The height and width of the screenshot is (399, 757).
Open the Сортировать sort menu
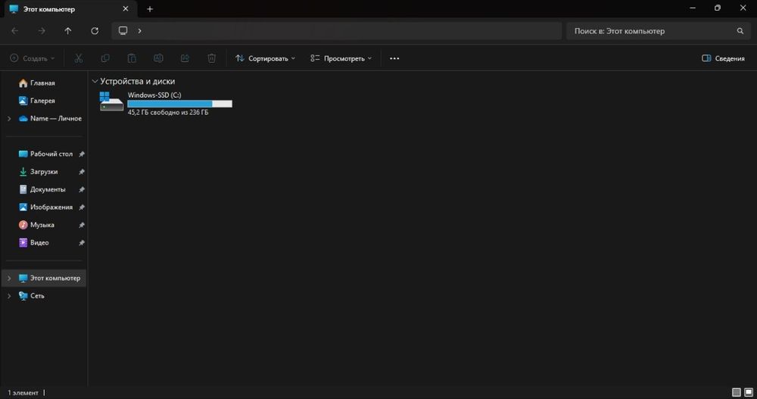[x=265, y=58]
